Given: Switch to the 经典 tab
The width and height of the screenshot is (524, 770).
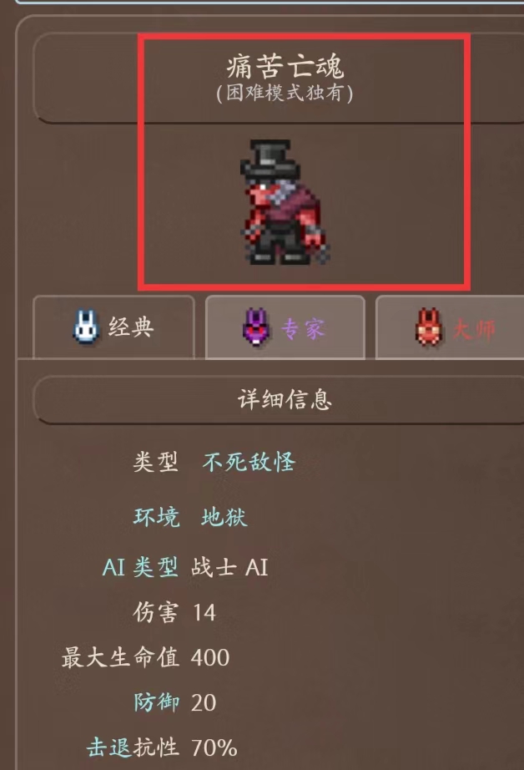Looking at the screenshot, I should tap(113, 327).
